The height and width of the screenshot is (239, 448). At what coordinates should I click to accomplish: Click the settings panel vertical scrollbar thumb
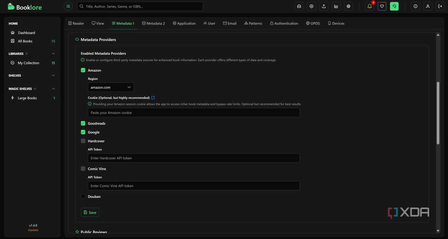click(438, 113)
